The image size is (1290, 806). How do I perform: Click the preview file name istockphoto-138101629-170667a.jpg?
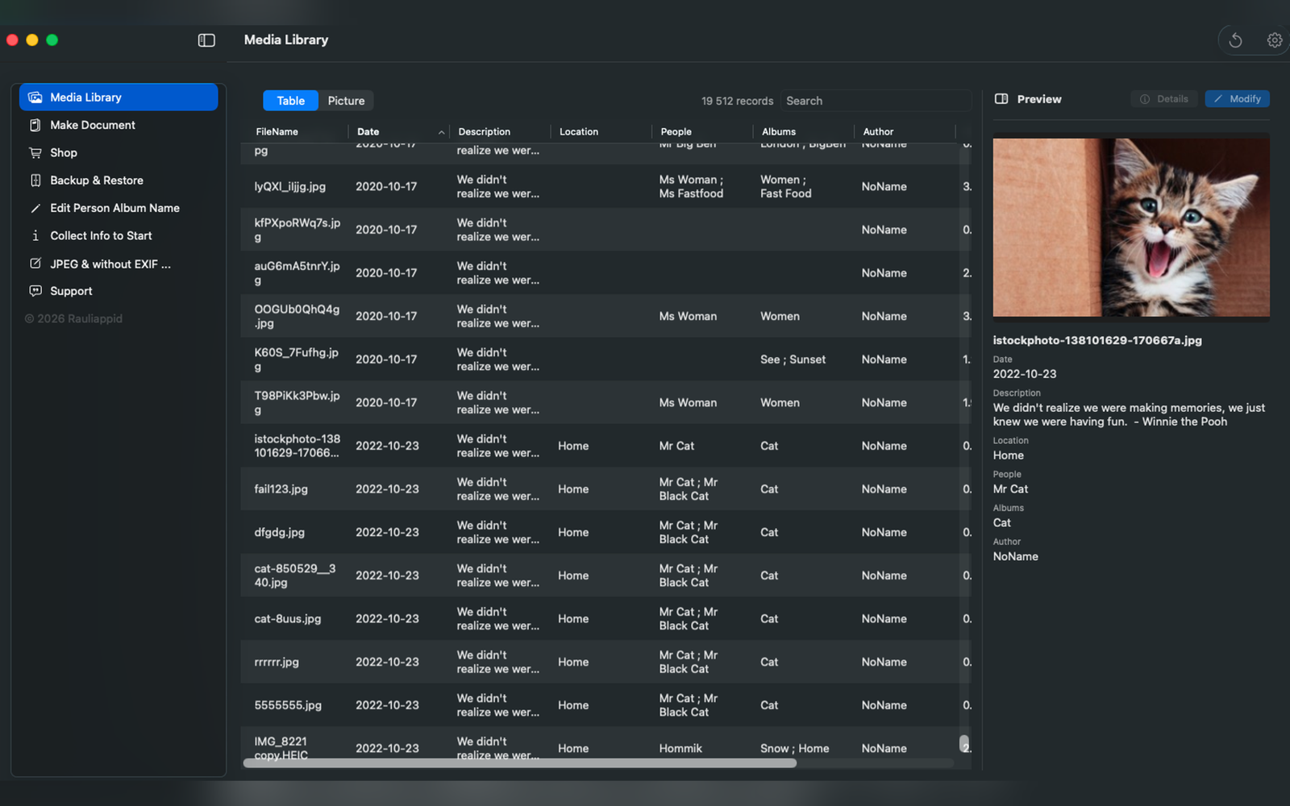tap(1097, 340)
